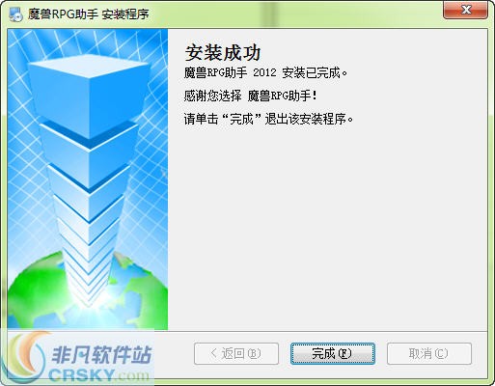Click the 魔兽RPG助手 安装程序 title bar text
Viewport: 495px width, 386px height.
point(88,14)
